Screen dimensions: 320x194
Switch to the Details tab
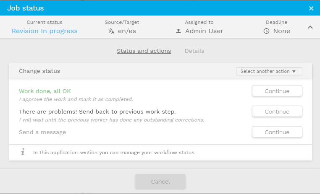pyautogui.click(x=194, y=51)
